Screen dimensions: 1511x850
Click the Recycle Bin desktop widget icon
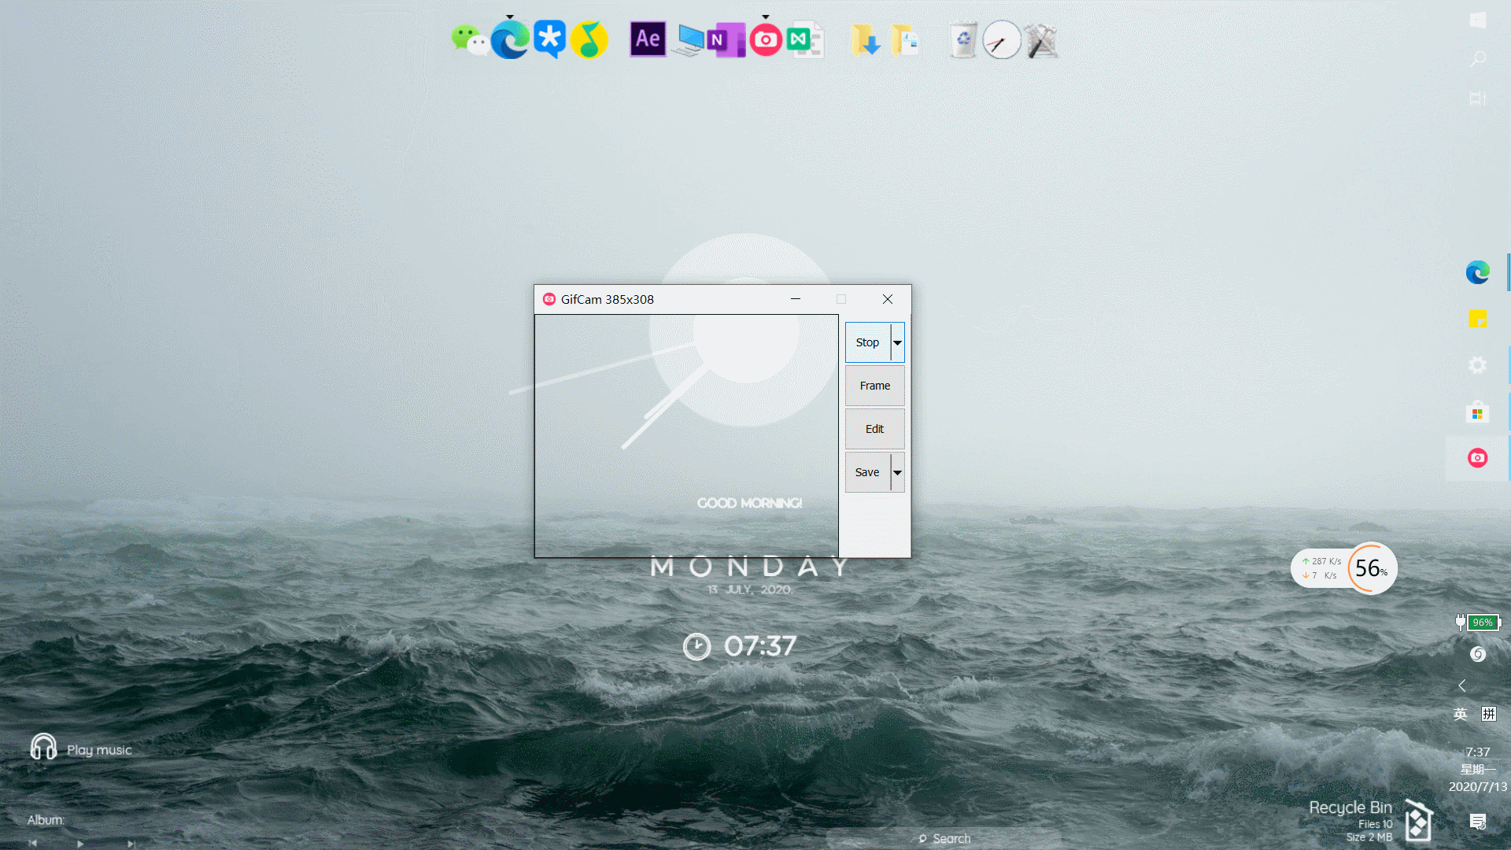point(1418,820)
